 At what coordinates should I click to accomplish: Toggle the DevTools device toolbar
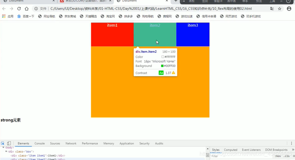(9, 143)
